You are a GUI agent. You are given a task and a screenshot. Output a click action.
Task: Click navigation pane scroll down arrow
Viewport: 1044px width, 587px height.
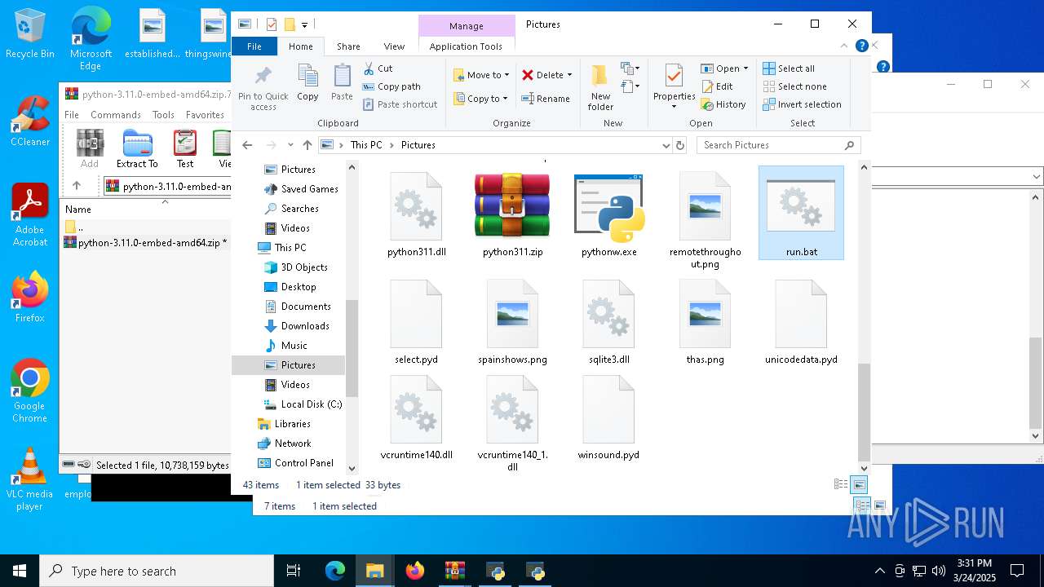pyautogui.click(x=352, y=468)
